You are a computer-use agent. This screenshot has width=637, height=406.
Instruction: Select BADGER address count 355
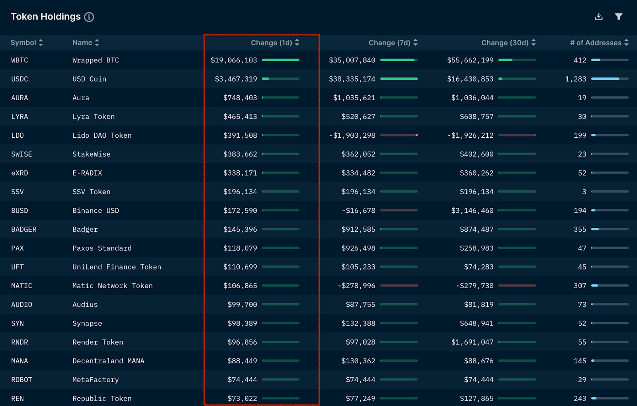pyautogui.click(x=580, y=229)
